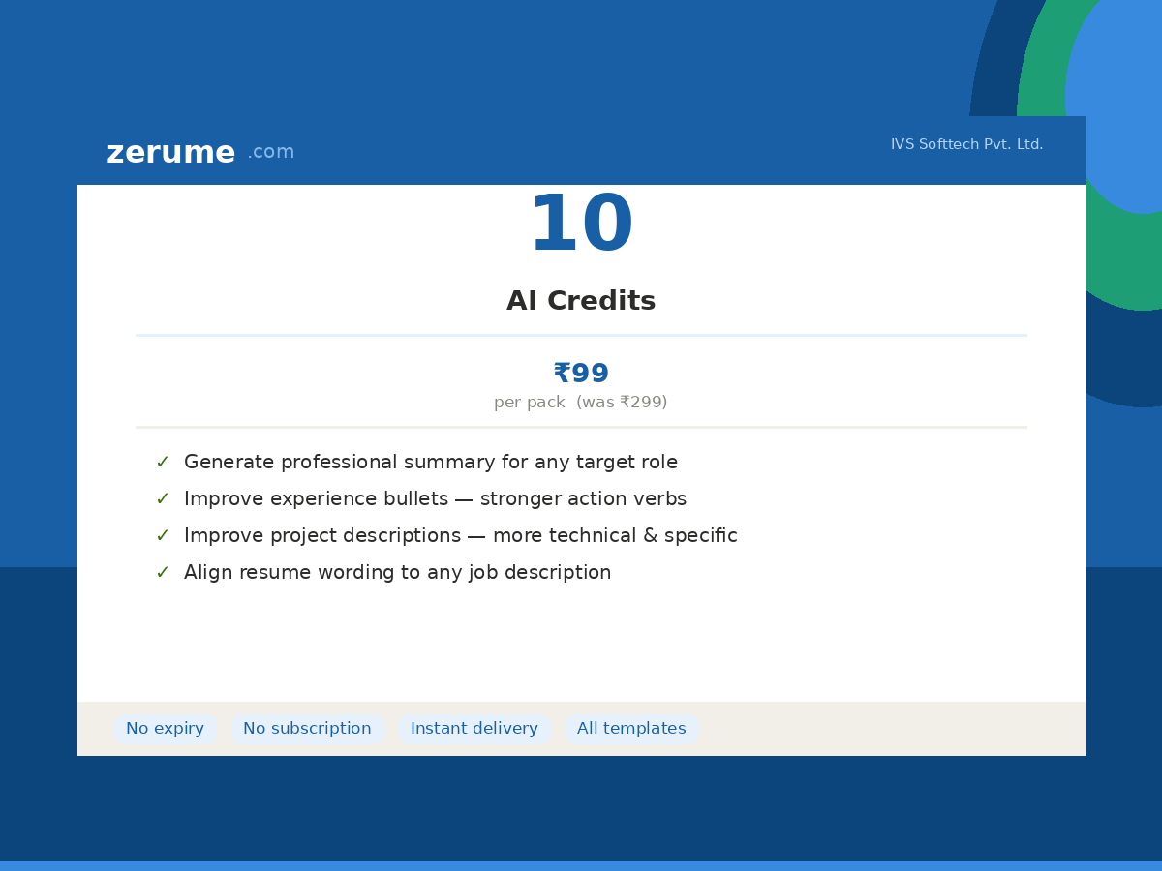The image size is (1162, 871).
Task: Select the No subscription pill
Action: tap(307, 729)
